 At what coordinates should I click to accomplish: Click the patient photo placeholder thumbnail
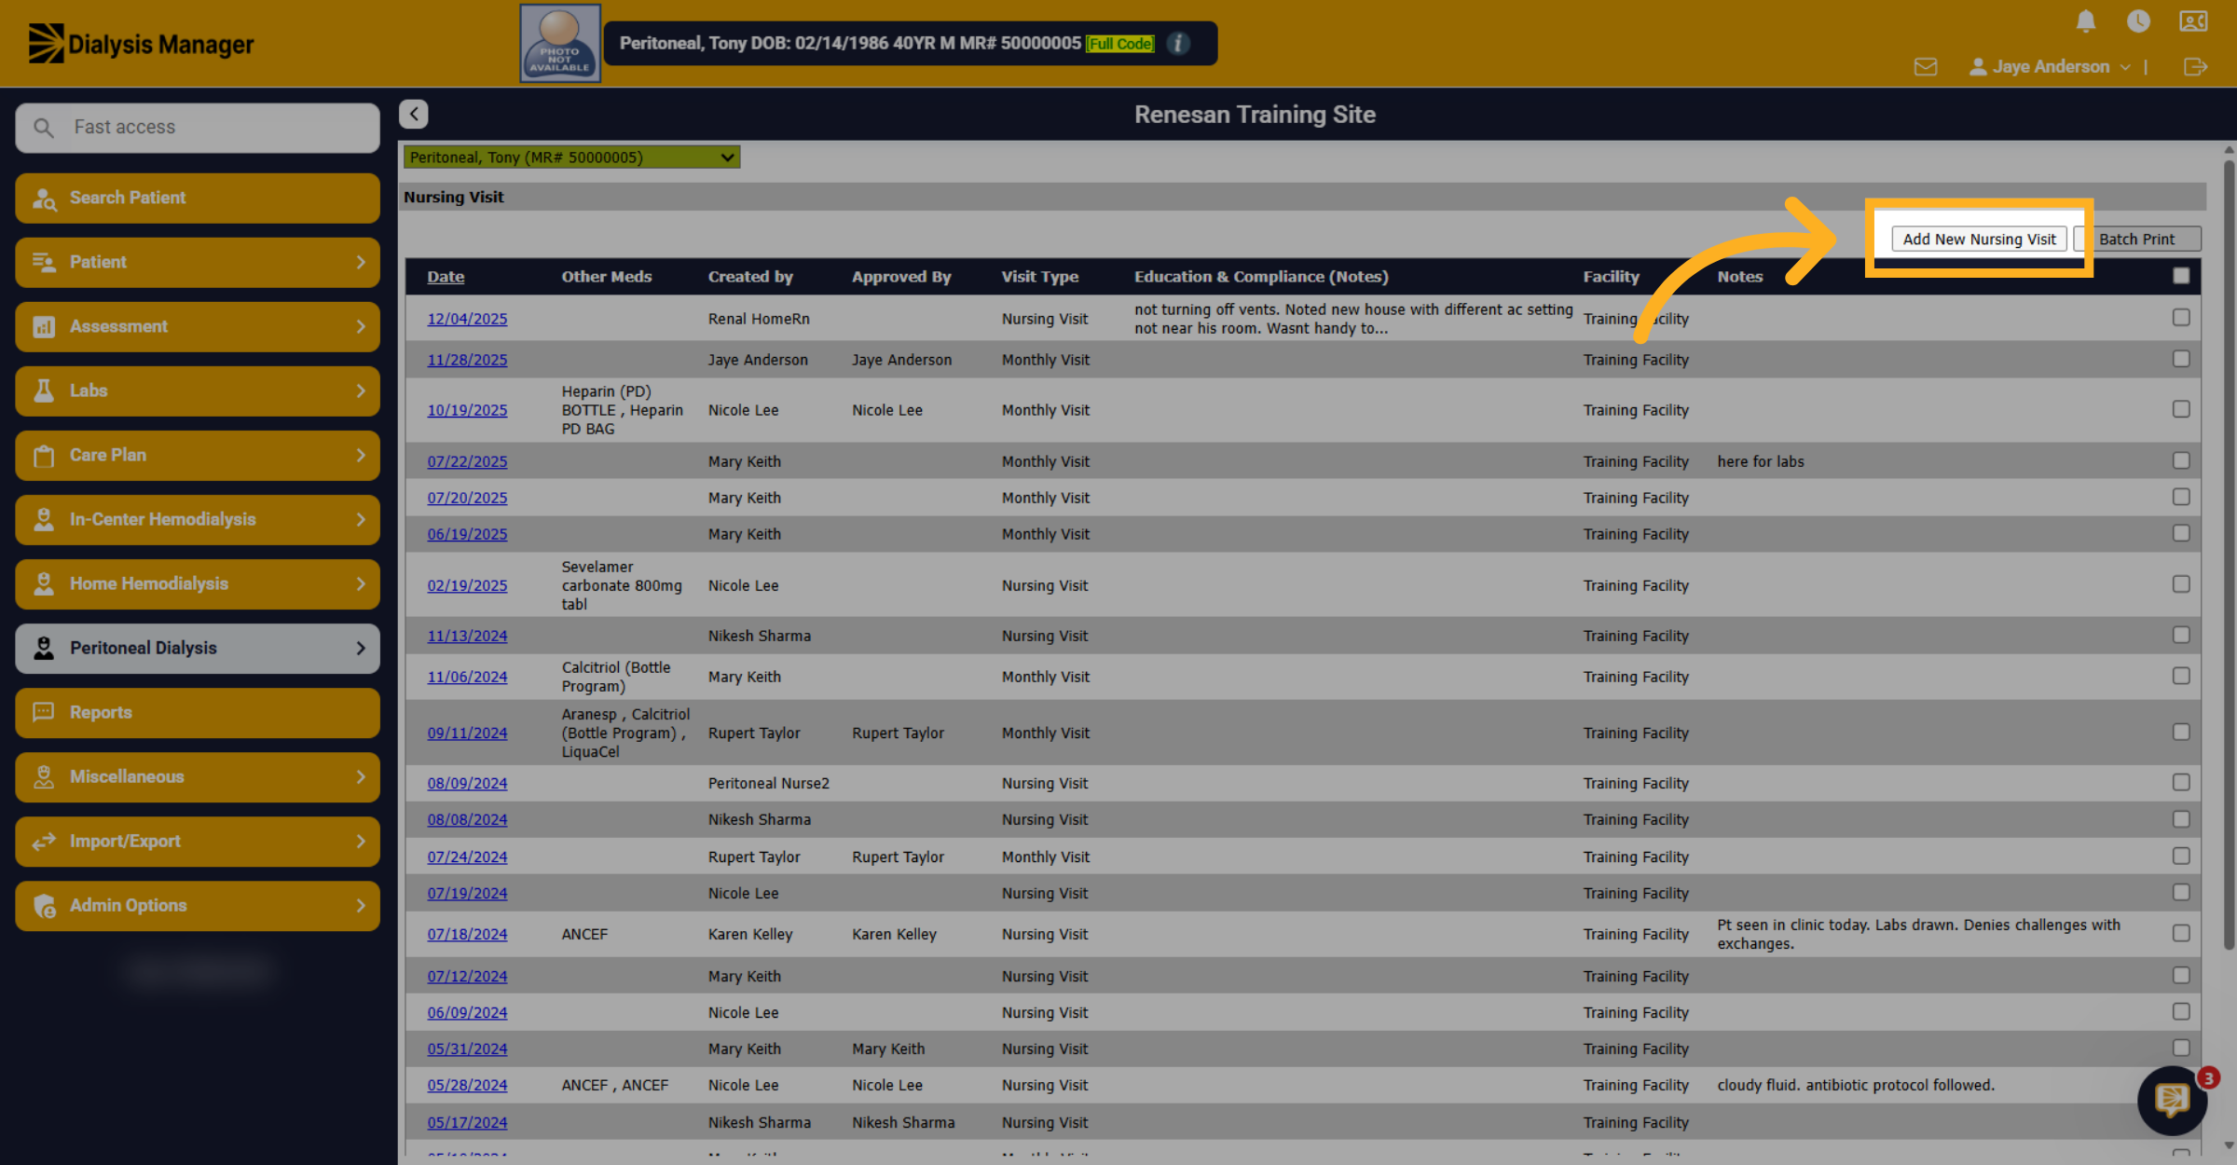559,44
